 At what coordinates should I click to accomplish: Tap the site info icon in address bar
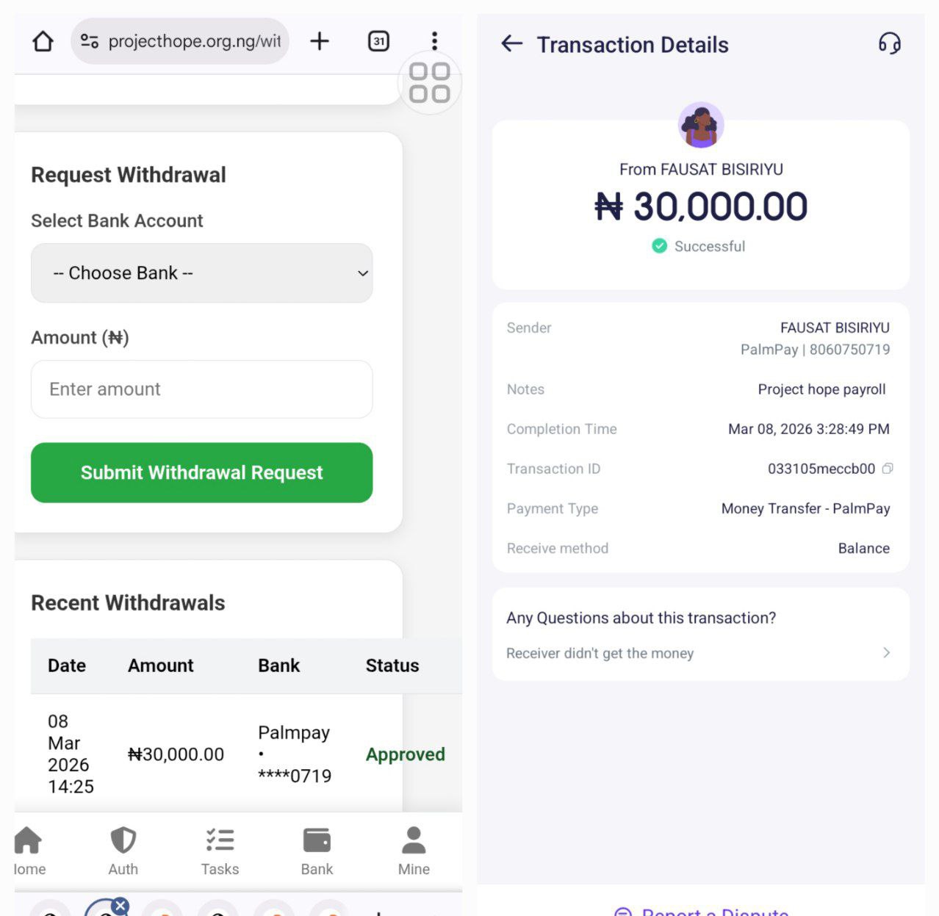click(x=90, y=41)
